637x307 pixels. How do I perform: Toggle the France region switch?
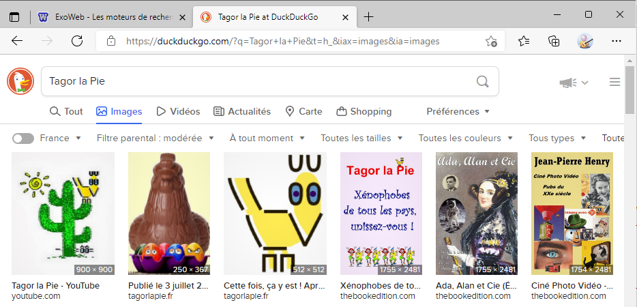[23, 138]
